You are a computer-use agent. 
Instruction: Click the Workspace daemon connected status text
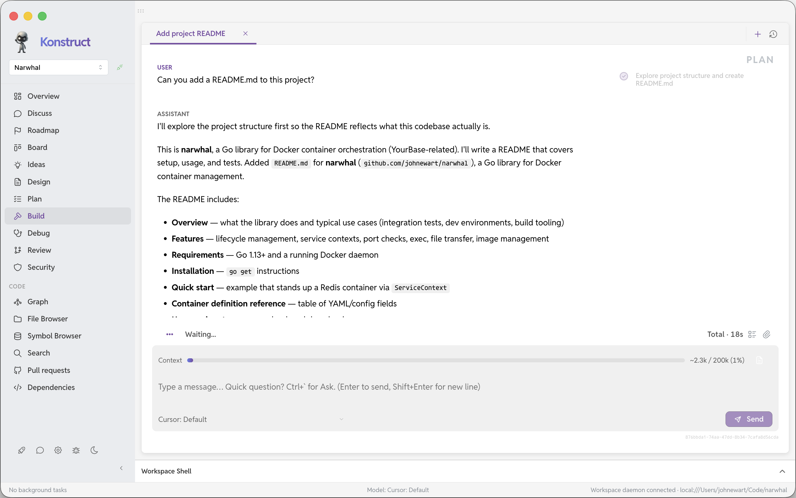689,490
